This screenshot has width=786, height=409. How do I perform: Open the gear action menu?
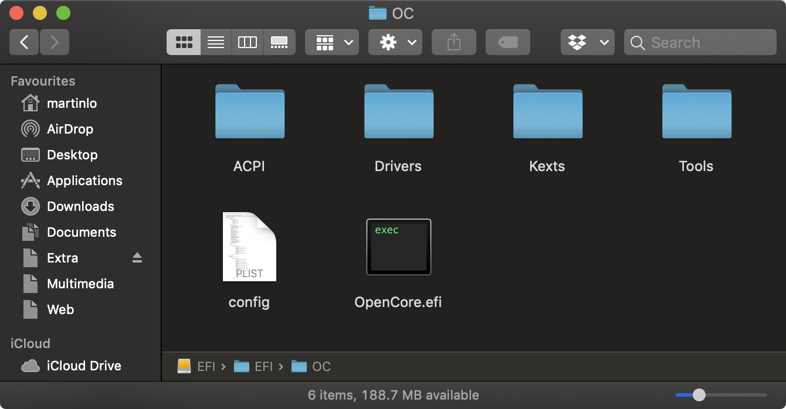tap(395, 42)
